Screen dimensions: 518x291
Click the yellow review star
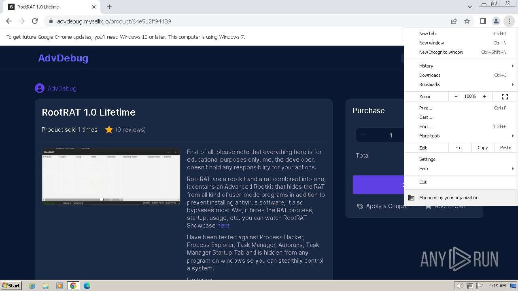[x=109, y=129]
